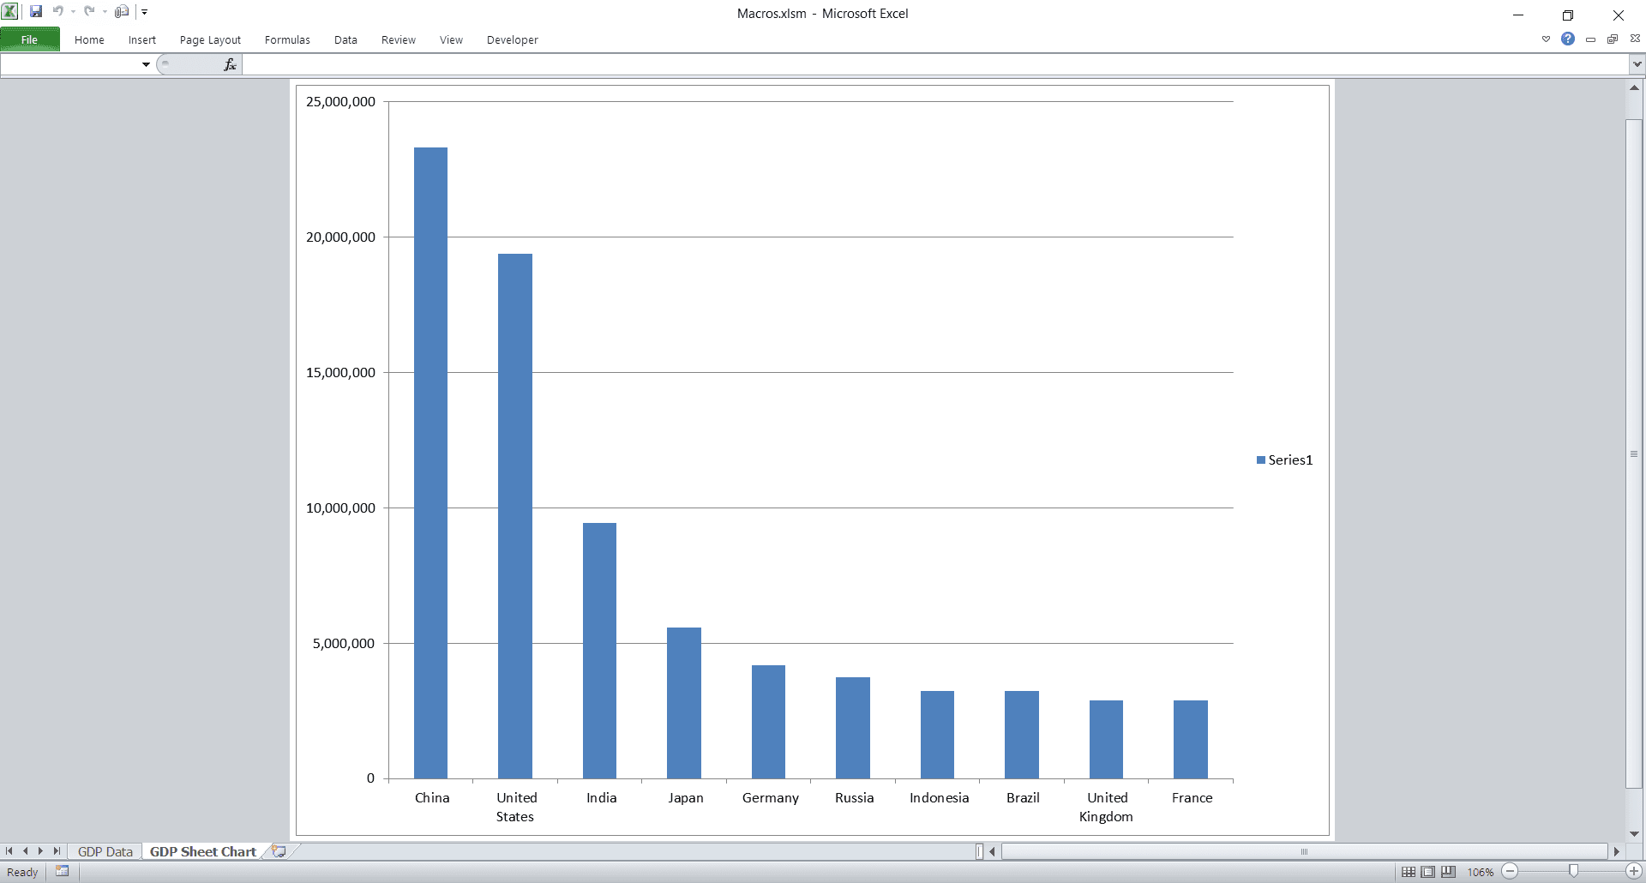Open the Page Layout tab

[210, 39]
